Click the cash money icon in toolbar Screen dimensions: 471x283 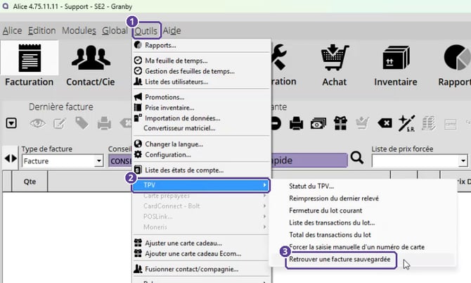coord(318,123)
